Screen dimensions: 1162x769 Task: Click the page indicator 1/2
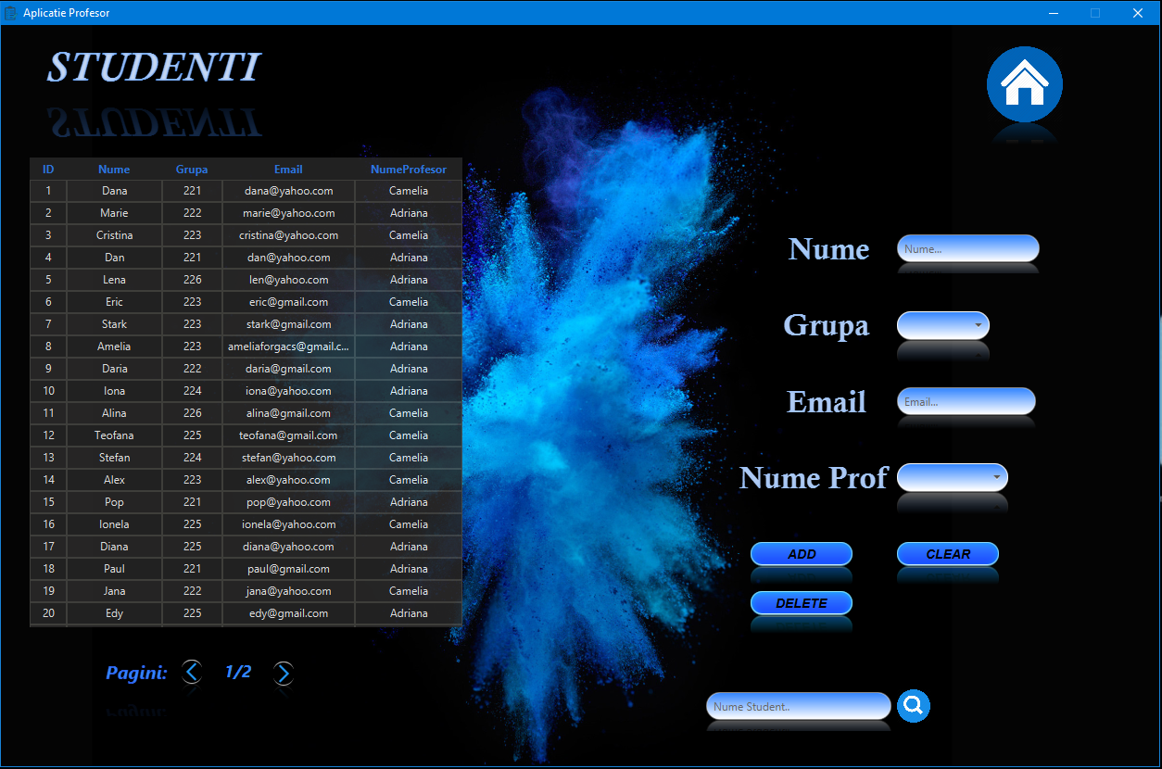pyautogui.click(x=238, y=672)
